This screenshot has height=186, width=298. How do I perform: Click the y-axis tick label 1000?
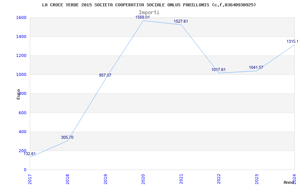coord(22,75)
